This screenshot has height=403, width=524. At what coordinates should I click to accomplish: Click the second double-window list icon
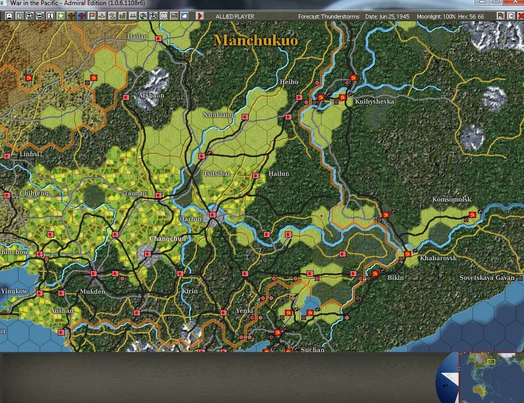click(x=40, y=15)
